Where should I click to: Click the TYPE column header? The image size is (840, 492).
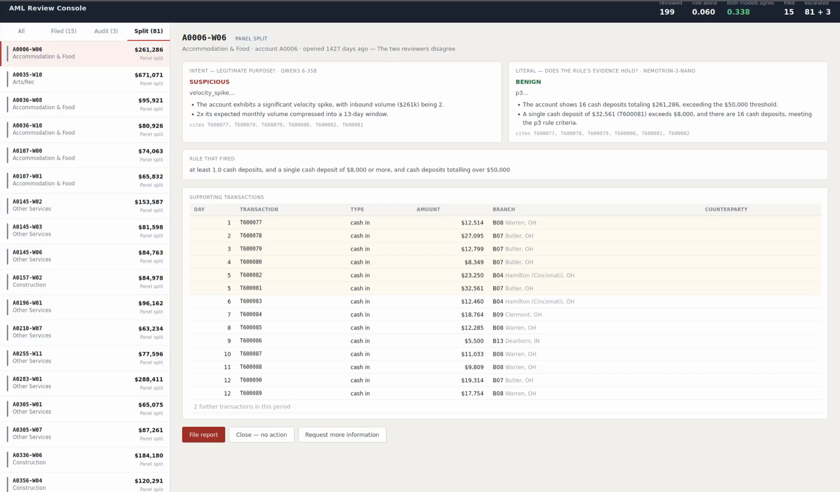pyautogui.click(x=357, y=210)
